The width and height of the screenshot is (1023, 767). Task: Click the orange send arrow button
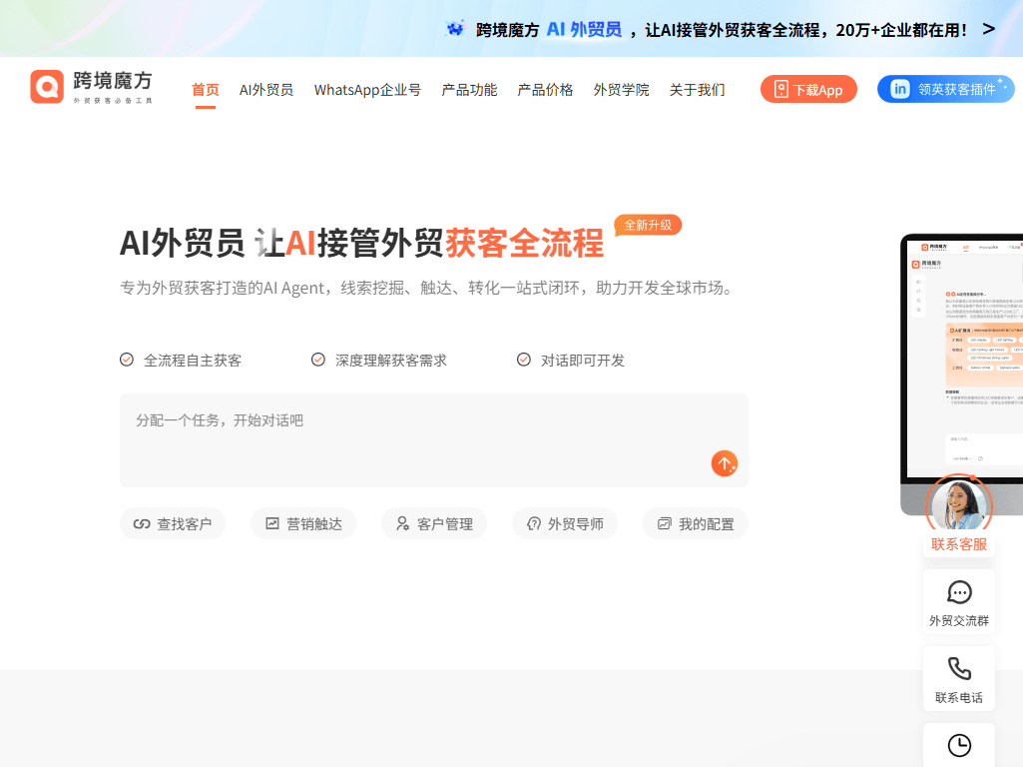click(x=725, y=463)
